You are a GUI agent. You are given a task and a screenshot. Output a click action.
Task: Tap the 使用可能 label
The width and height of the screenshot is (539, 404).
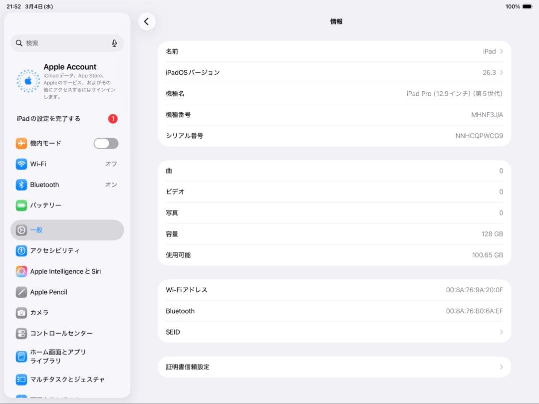(x=178, y=255)
